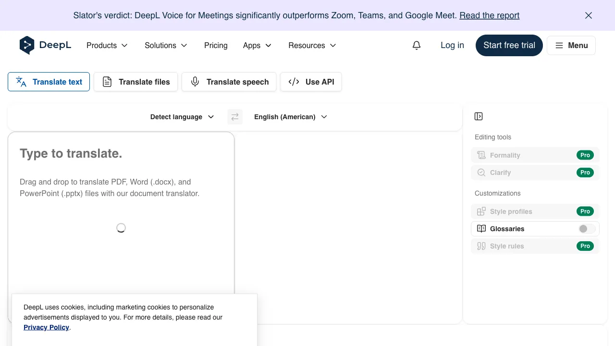Image resolution: width=615 pixels, height=346 pixels.
Task: Collapse the editing tools side panel
Action: coord(479,116)
